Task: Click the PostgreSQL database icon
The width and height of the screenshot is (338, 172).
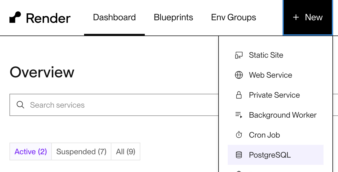Action: [239, 155]
